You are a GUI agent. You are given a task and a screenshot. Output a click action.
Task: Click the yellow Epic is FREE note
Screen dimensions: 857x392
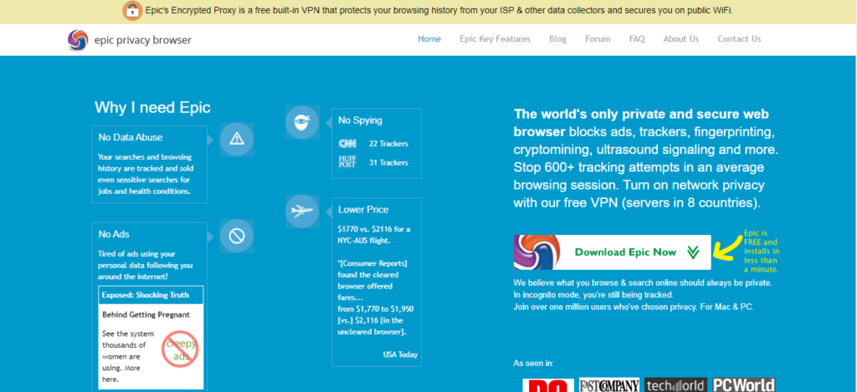click(x=762, y=251)
